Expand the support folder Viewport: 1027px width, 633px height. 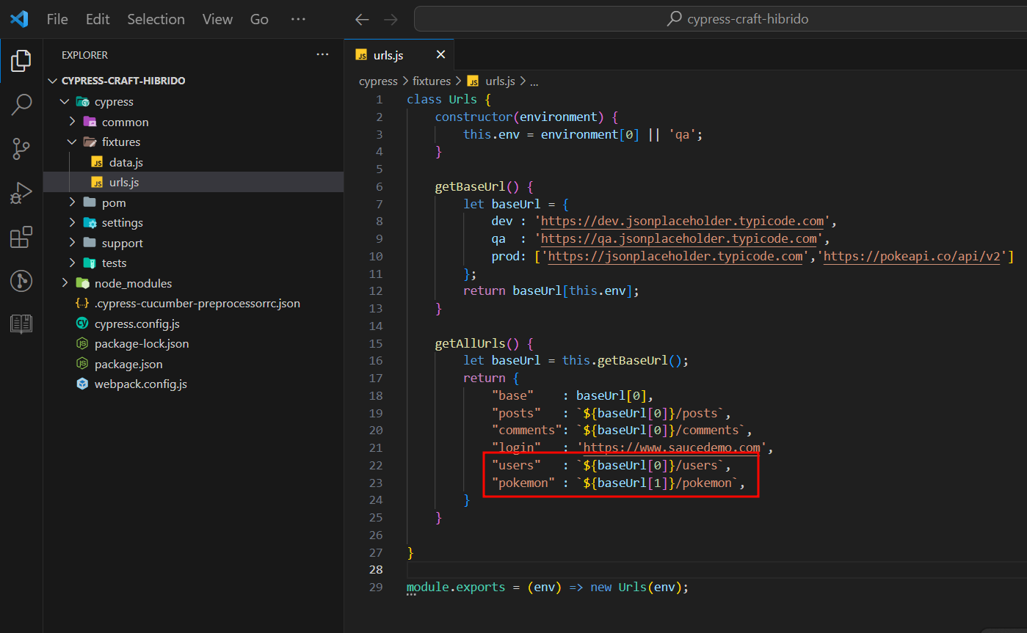[72, 243]
